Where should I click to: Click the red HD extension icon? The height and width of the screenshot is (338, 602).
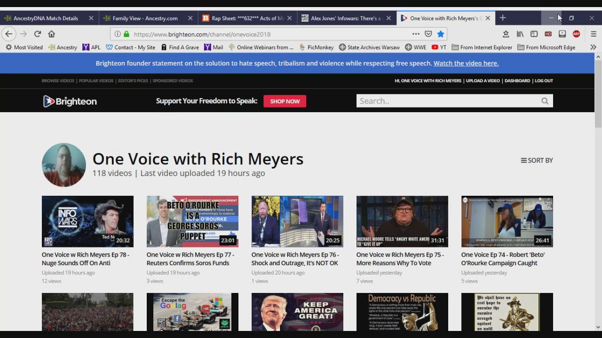point(548,34)
